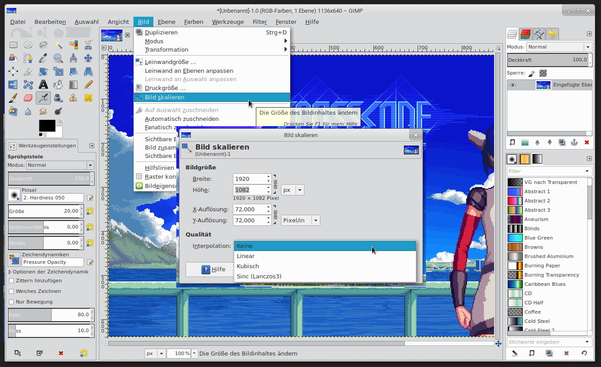The height and width of the screenshot is (367, 601).
Task: Close the 'Bild skalieren' dialog
Action: point(415,135)
